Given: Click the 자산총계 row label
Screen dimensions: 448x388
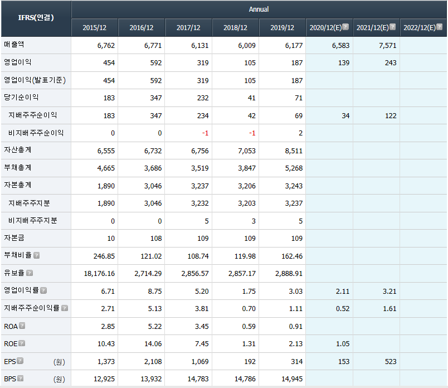Looking at the screenshot, I should [x=18, y=150].
